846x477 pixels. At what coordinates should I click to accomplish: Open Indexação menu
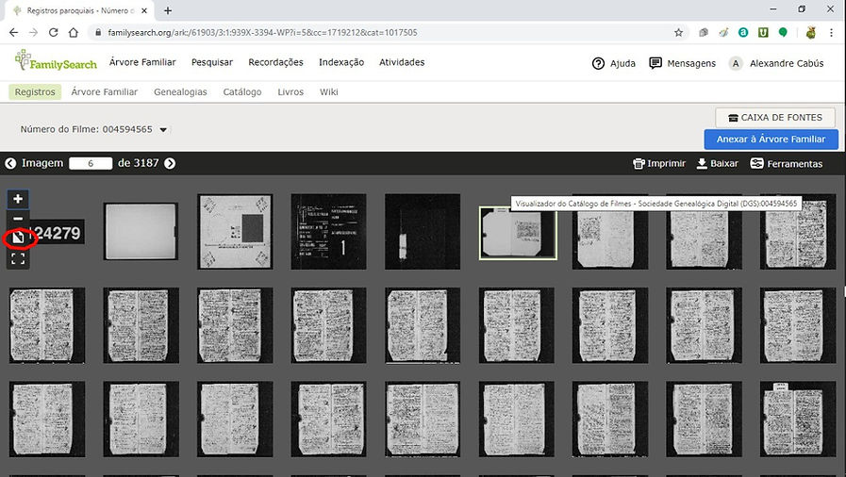[341, 62]
